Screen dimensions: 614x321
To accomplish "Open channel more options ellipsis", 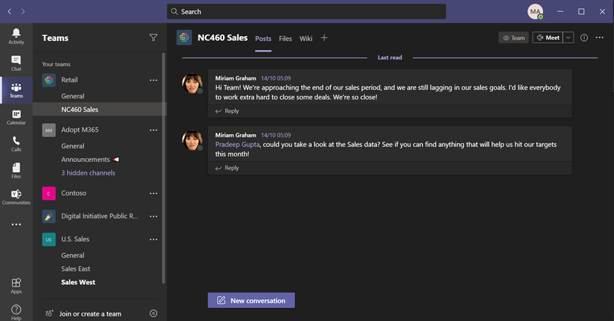I will tap(600, 37).
